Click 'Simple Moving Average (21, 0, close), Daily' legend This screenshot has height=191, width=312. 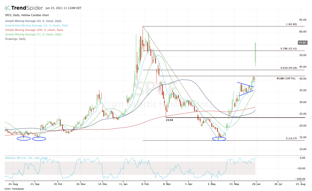click(33, 34)
